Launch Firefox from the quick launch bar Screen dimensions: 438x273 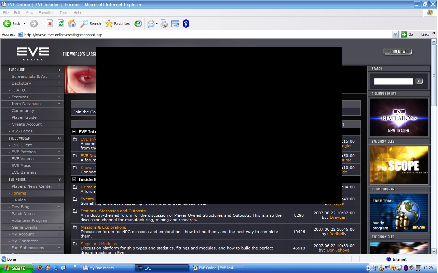tap(40, 268)
